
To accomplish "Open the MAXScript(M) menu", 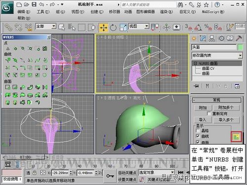I will (x=213, y=12).
